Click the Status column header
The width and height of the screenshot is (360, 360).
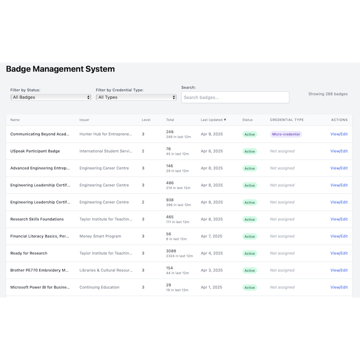pyautogui.click(x=247, y=120)
